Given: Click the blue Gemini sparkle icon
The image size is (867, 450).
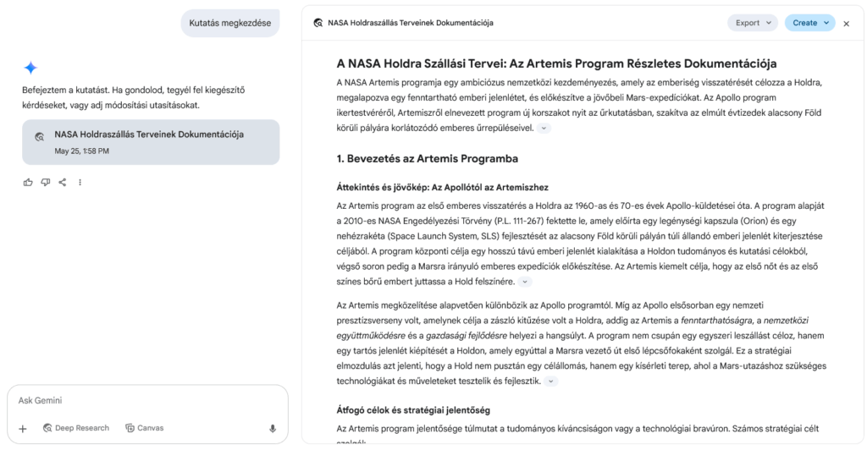Looking at the screenshot, I should pos(30,68).
